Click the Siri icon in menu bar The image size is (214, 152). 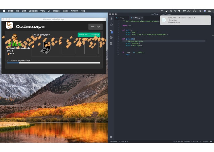pos(205,11)
